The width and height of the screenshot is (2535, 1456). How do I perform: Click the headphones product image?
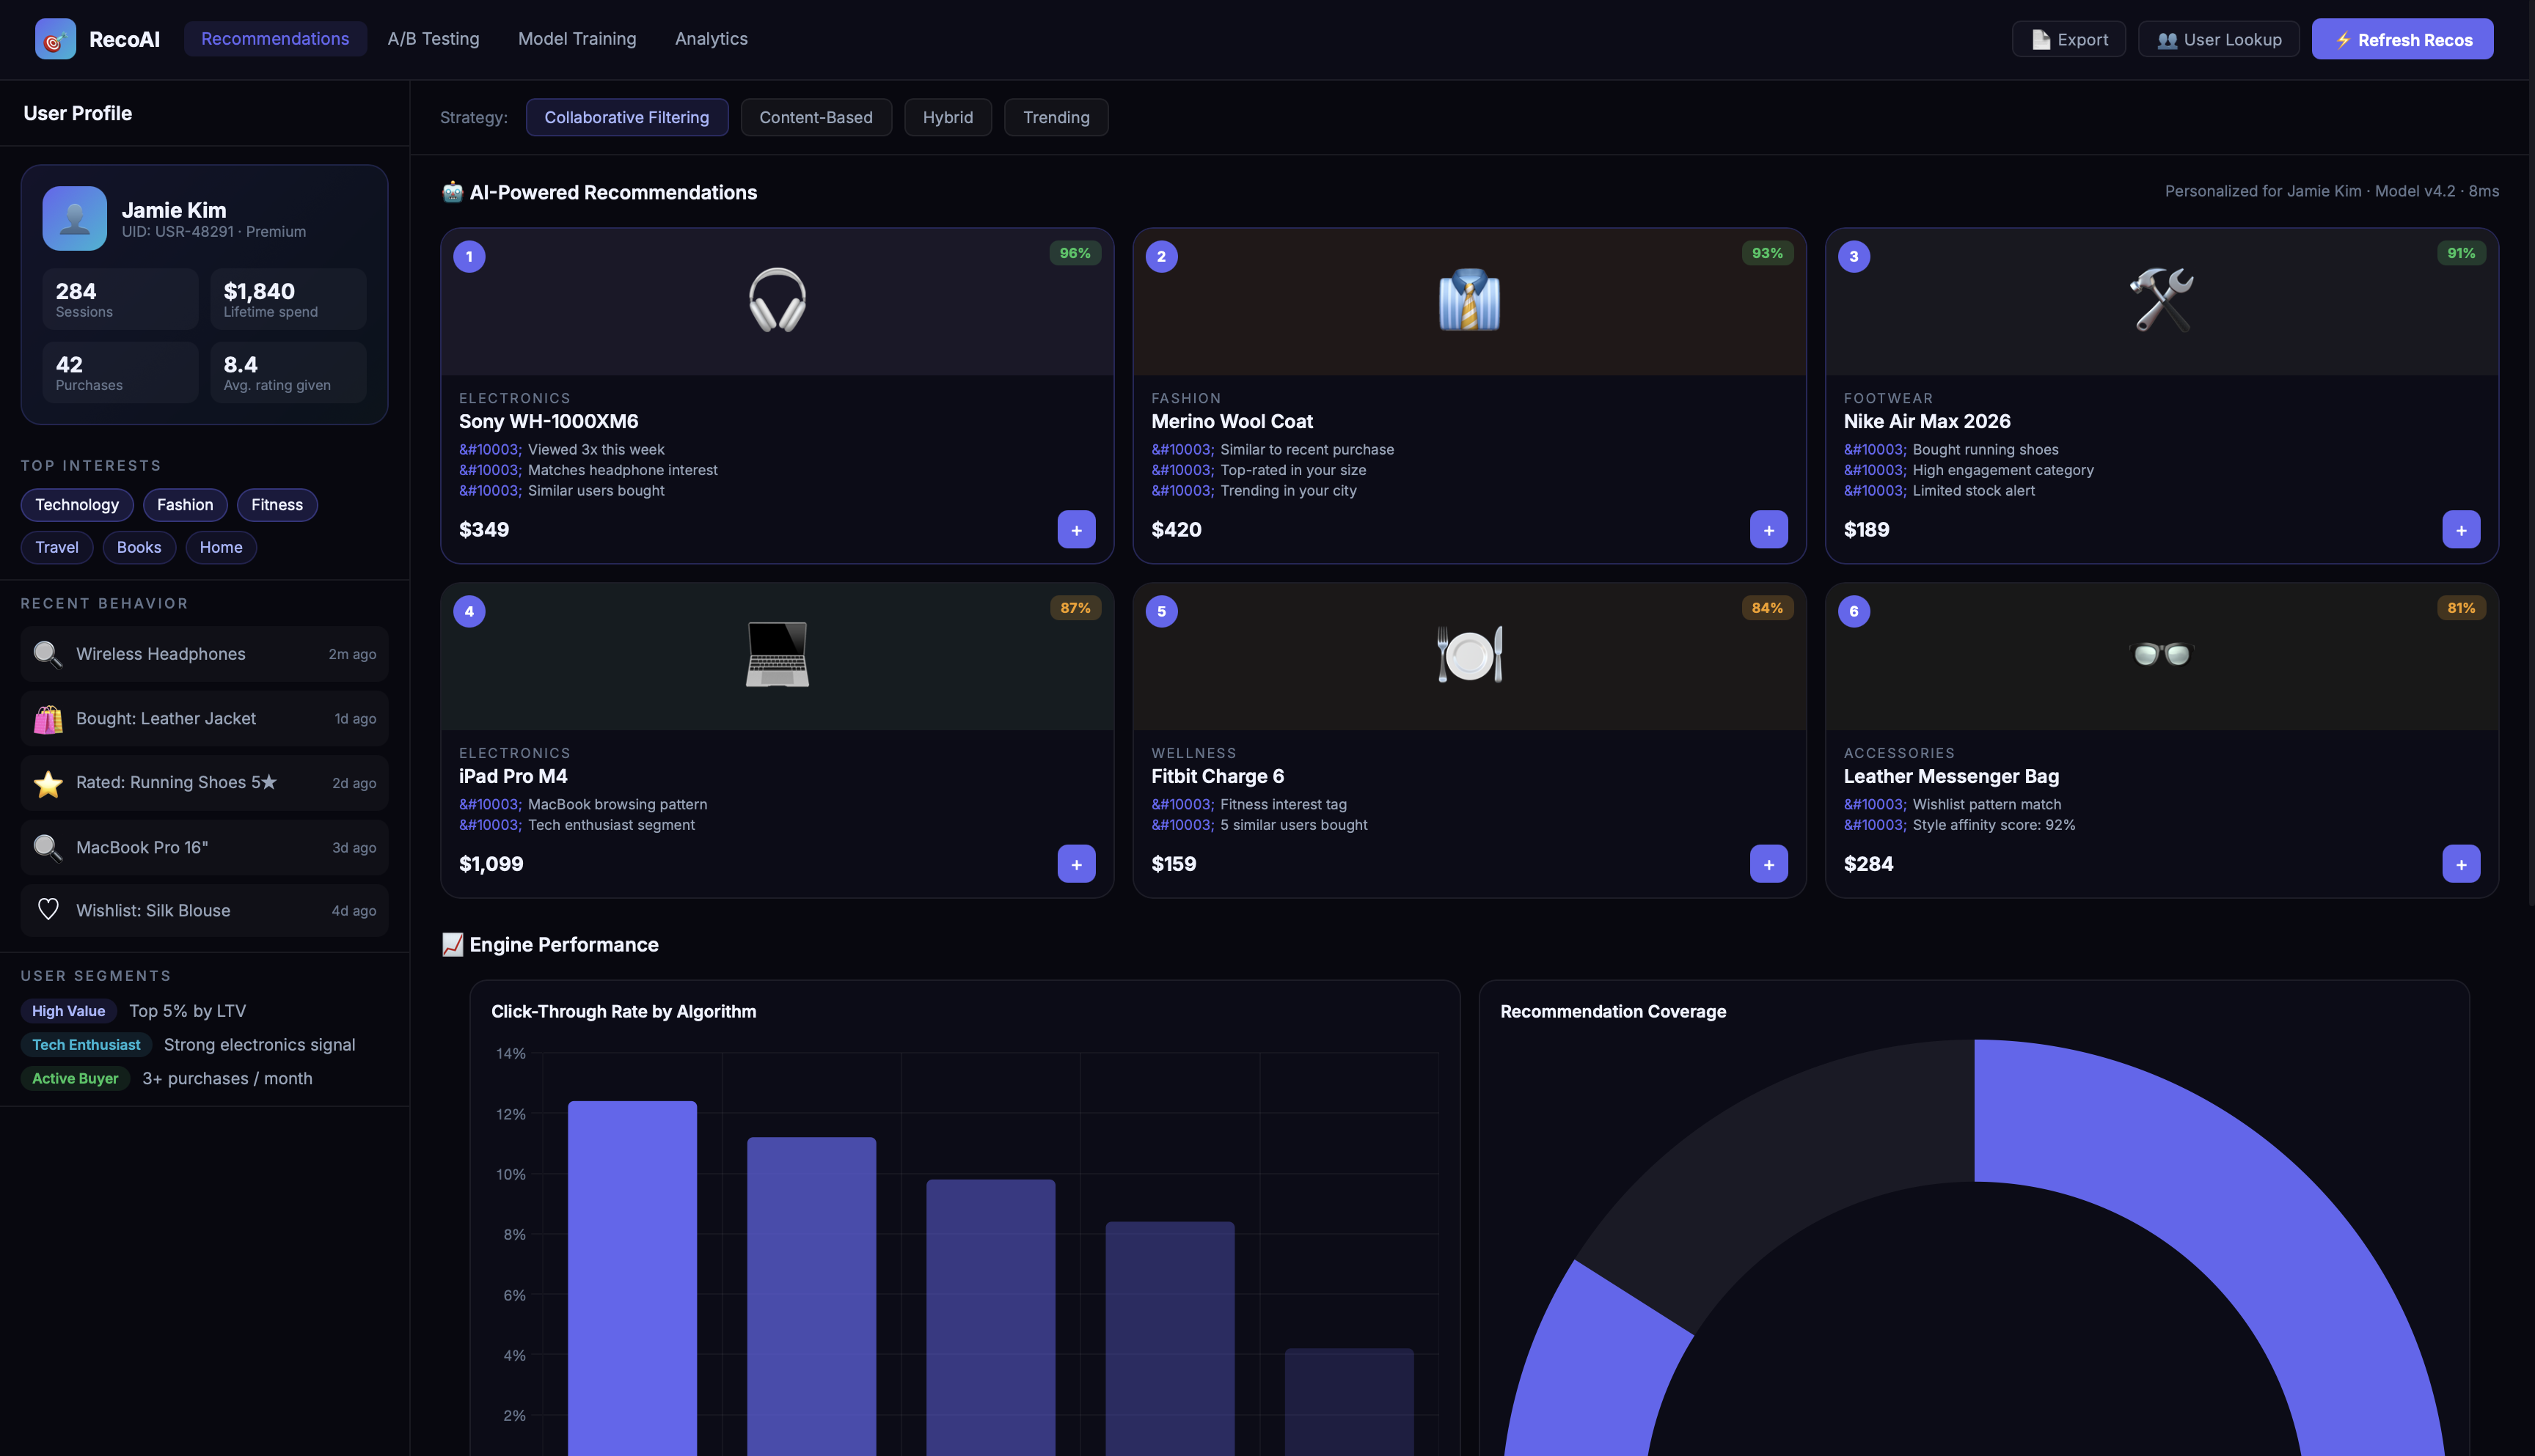[778, 300]
